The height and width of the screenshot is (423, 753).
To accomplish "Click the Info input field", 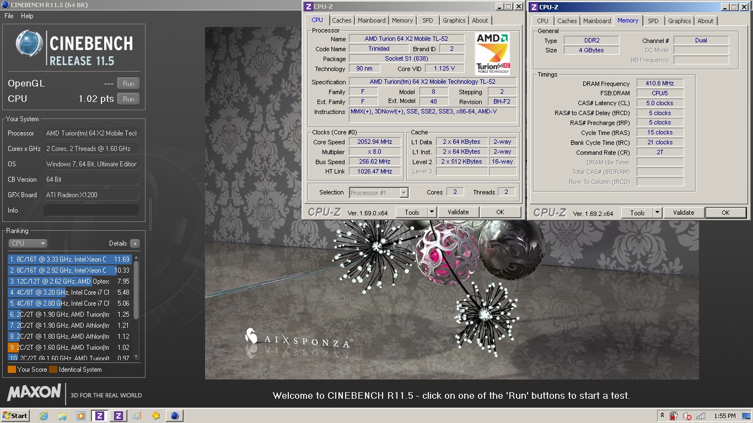I will pos(92,210).
